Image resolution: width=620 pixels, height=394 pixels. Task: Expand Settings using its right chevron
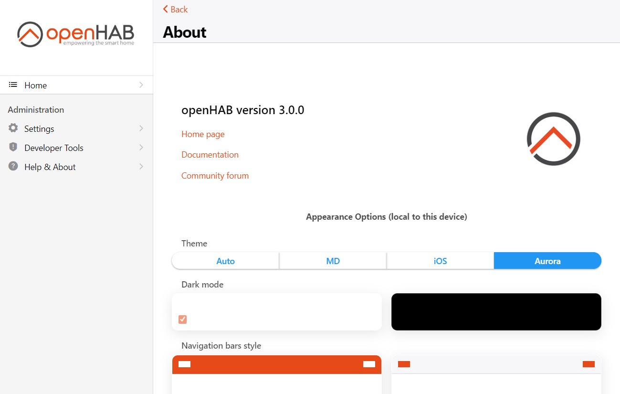point(141,128)
